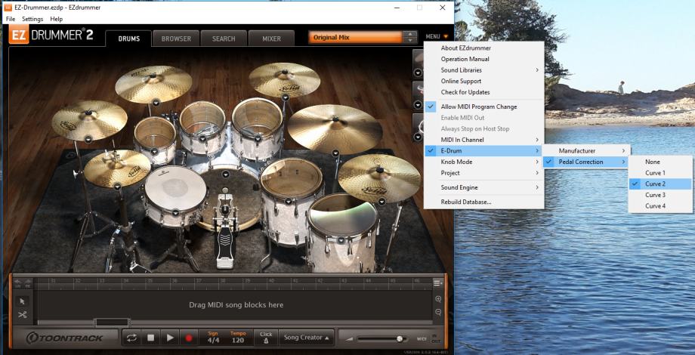Select the DRUMS tab
The image size is (695, 355).
pos(129,39)
